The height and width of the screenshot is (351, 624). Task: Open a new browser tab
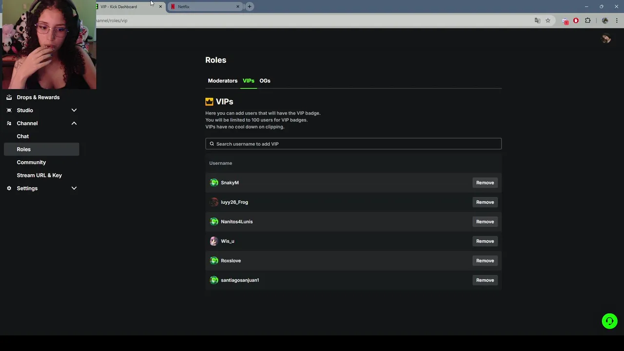[x=249, y=6]
